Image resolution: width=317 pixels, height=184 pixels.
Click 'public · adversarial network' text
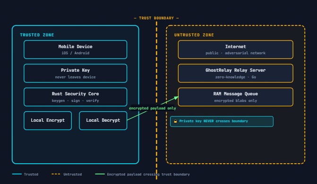pyautogui.click(x=236, y=53)
